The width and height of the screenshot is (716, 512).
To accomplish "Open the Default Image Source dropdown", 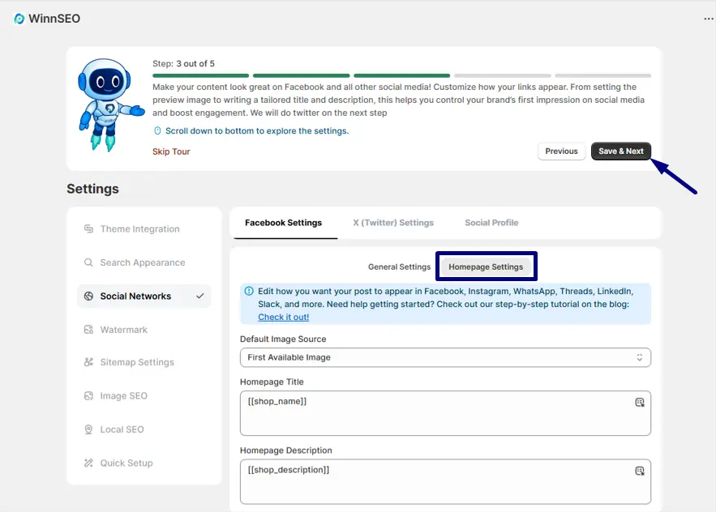I will point(445,357).
